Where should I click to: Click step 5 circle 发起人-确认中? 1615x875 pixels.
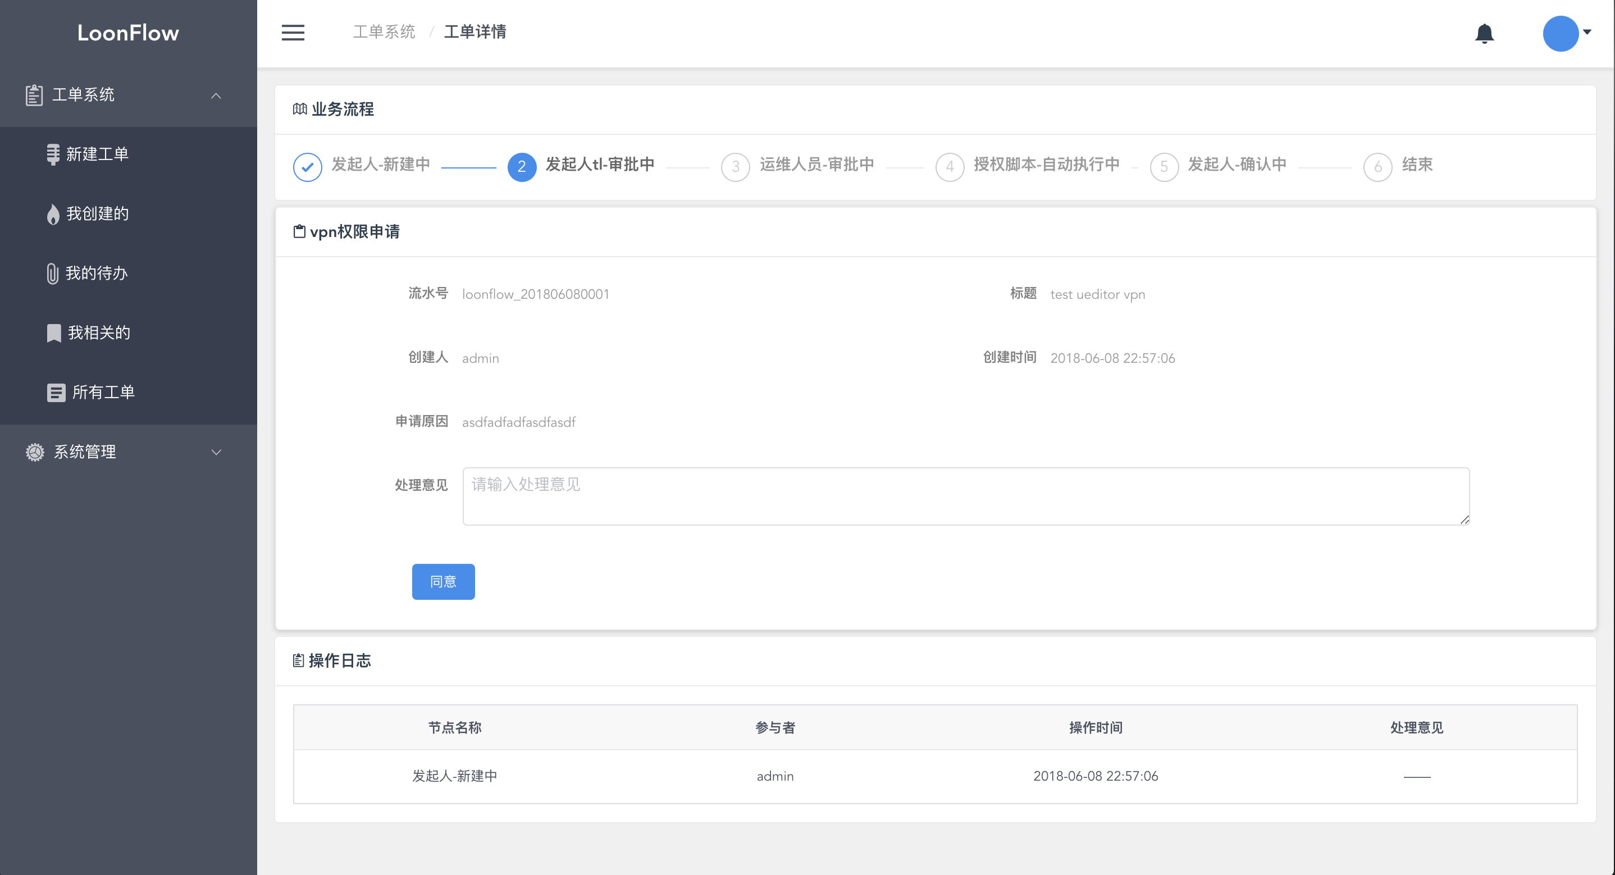tap(1164, 167)
